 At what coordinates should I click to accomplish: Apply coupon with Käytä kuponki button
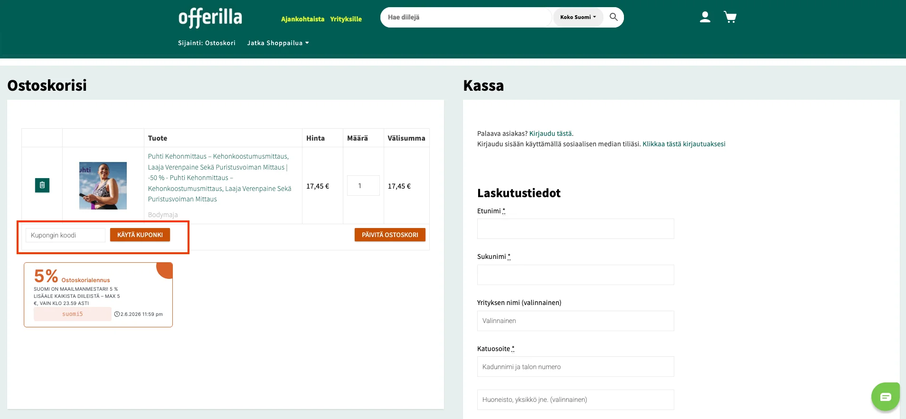coord(140,235)
